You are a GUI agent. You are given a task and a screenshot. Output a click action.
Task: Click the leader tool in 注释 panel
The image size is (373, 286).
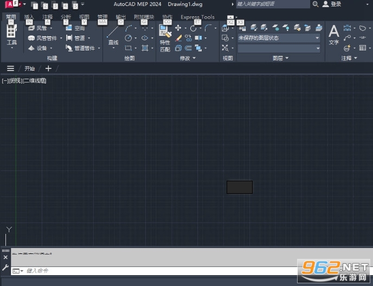pos(347,38)
